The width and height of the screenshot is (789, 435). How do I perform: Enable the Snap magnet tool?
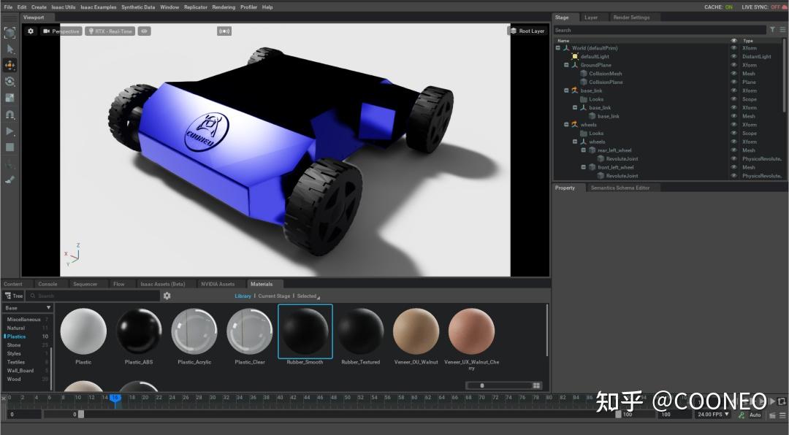pos(9,115)
